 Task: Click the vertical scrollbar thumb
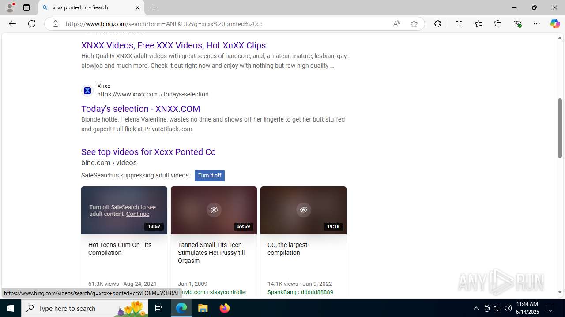[x=560, y=128]
